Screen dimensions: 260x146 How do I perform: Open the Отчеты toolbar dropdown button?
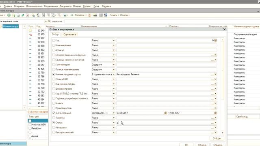pyautogui.click(x=125, y=15)
